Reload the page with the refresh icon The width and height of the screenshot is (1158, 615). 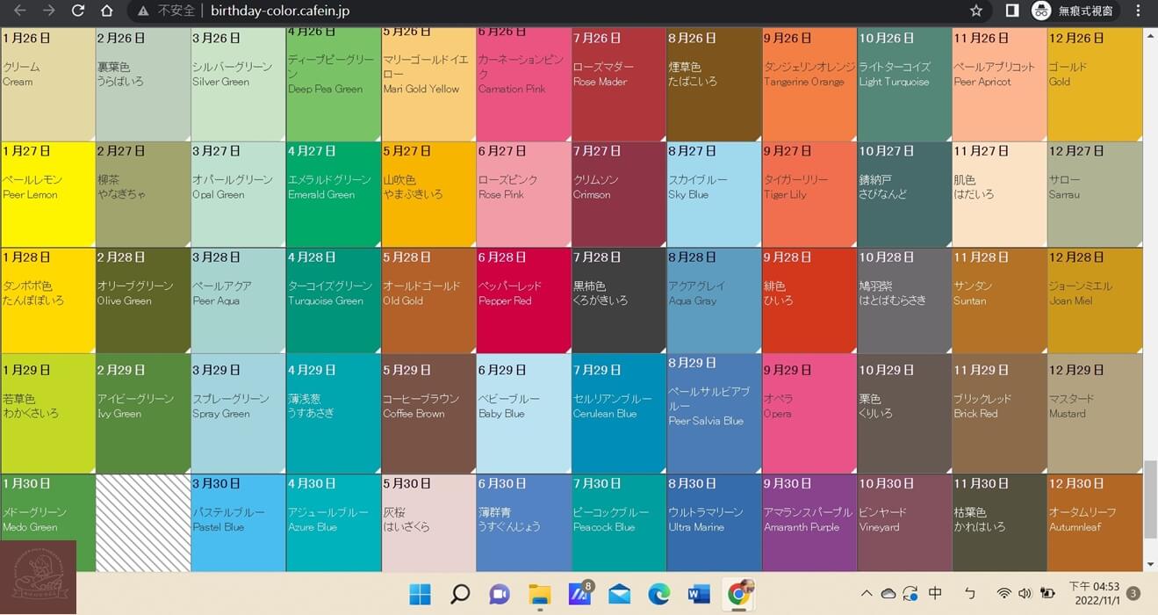point(77,11)
